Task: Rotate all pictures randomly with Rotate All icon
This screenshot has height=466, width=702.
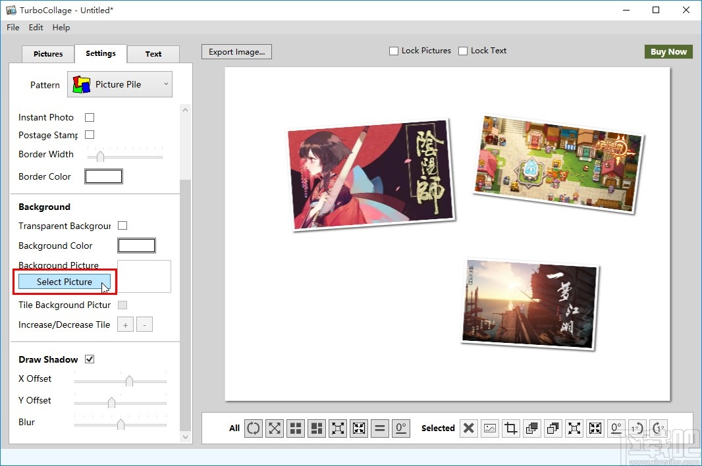Action: (254, 428)
